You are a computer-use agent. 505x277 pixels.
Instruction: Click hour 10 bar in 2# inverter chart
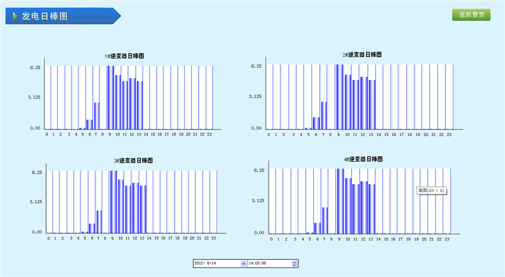[348, 101]
